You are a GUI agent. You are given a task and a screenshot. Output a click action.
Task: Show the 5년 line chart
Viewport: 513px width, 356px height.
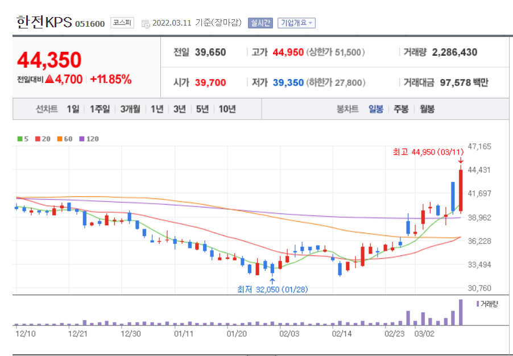coord(202,109)
